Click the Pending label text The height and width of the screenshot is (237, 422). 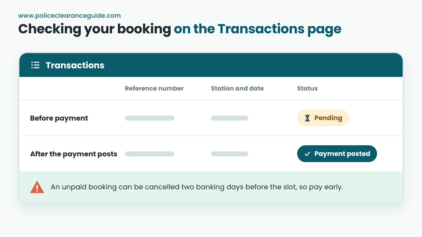point(328,118)
